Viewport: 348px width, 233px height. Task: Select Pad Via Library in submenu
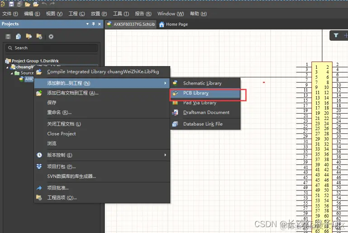[205, 103]
